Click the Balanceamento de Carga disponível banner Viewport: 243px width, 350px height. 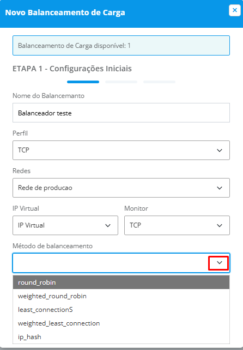click(x=121, y=46)
